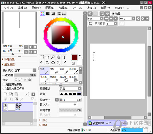
Task: Click the 画笔浓度 value bar
Action: click(x=70, y=110)
